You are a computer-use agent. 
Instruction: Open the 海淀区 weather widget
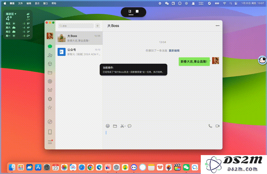[18, 24]
